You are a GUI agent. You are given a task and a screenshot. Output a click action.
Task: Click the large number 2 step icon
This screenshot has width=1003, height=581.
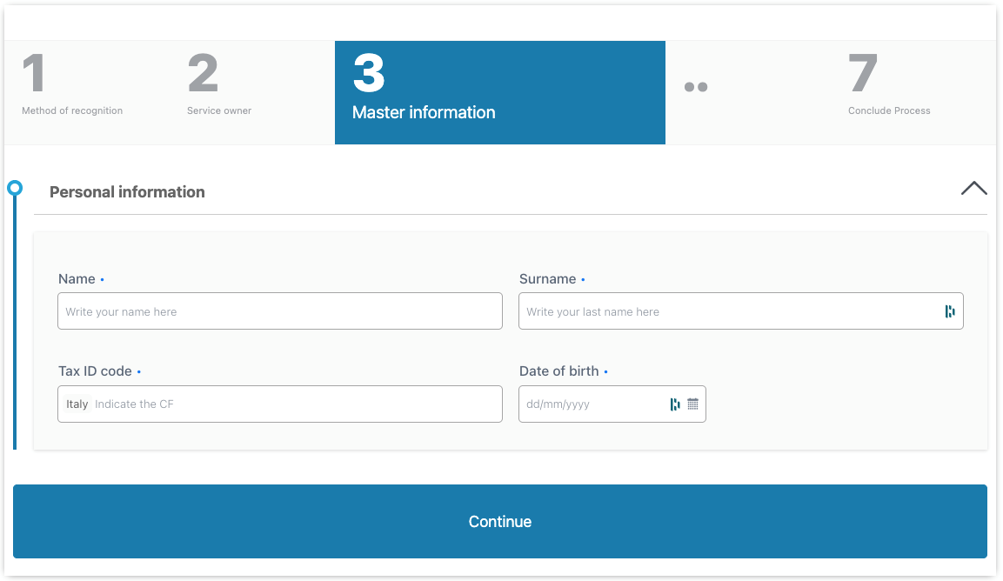click(203, 74)
